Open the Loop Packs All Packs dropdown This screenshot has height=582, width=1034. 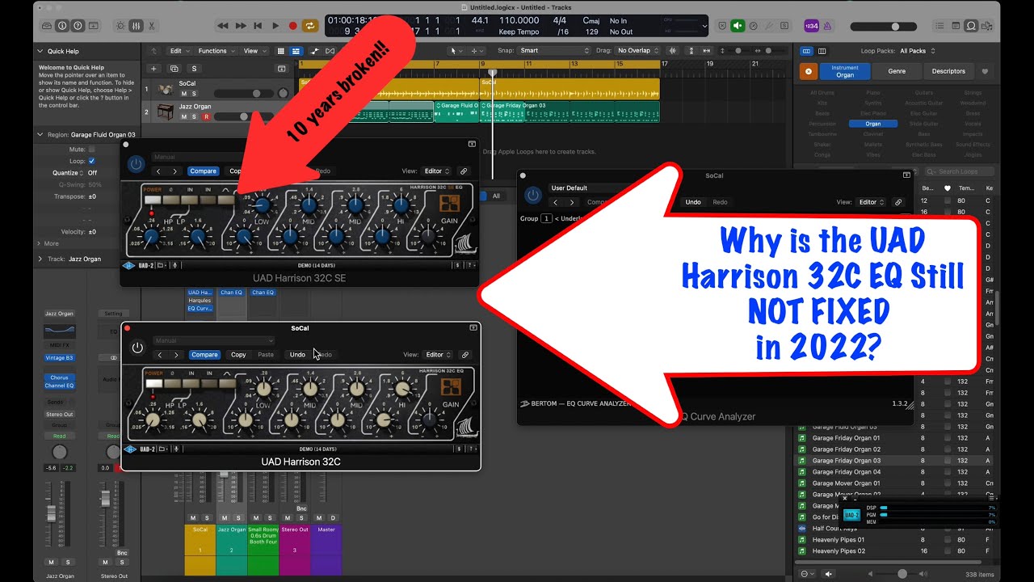(x=918, y=51)
